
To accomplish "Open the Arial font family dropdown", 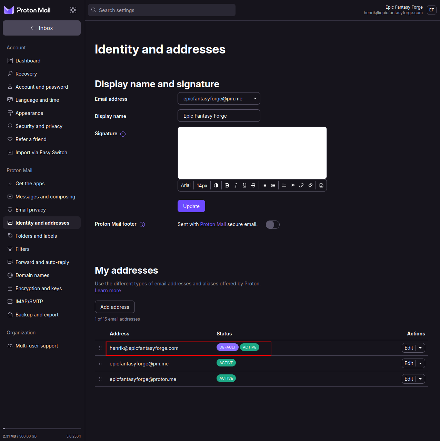I will [186, 185].
